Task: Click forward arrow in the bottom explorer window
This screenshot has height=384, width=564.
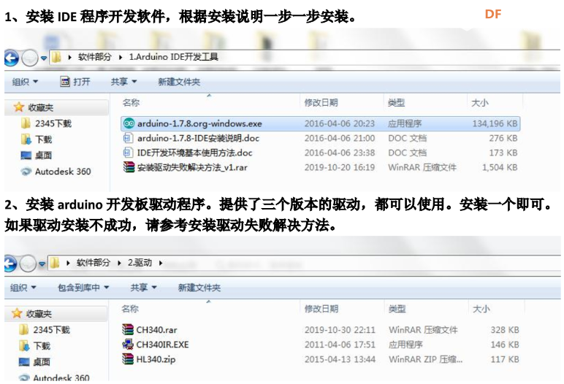Action: point(28,264)
